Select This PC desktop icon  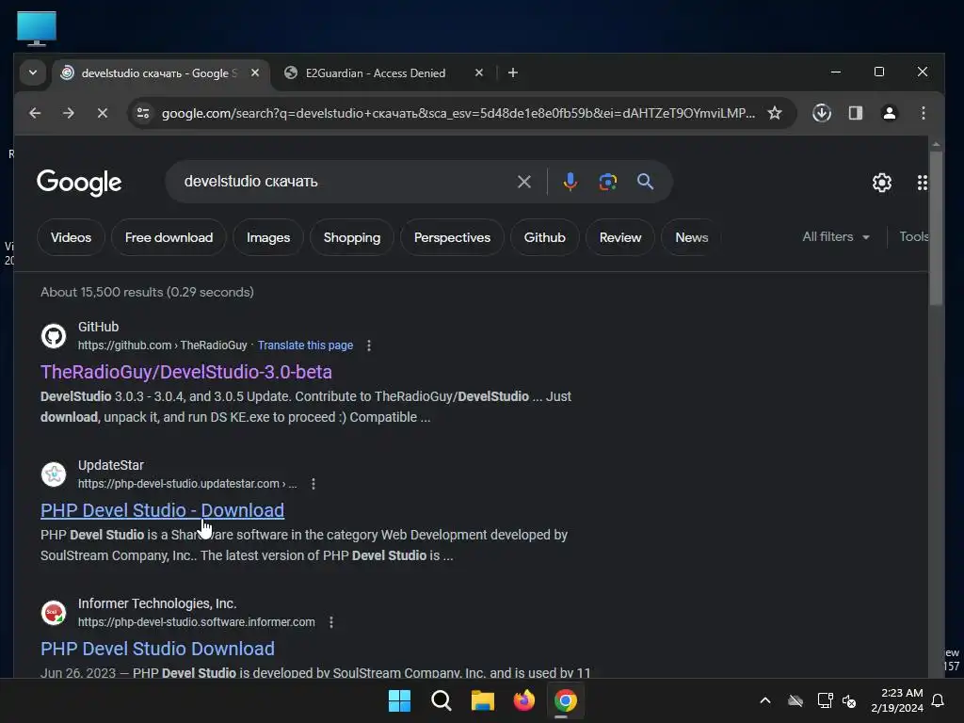37,28
